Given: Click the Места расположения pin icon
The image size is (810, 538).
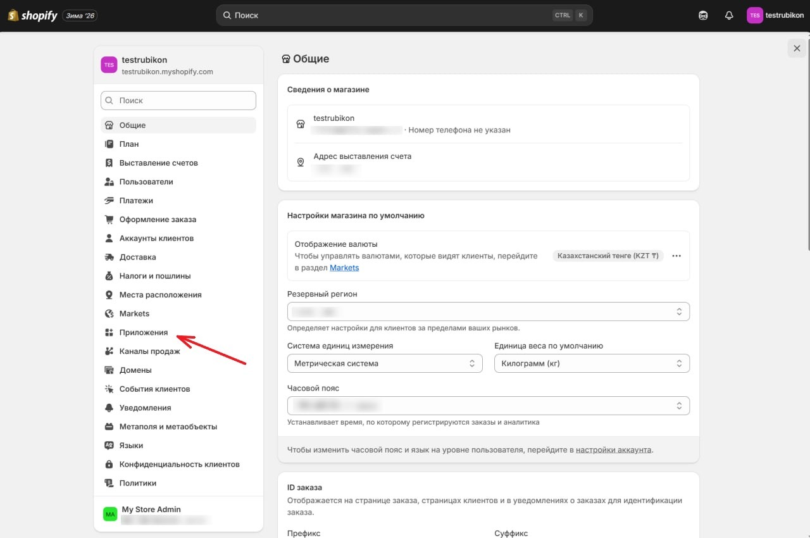Looking at the screenshot, I should [x=109, y=295].
